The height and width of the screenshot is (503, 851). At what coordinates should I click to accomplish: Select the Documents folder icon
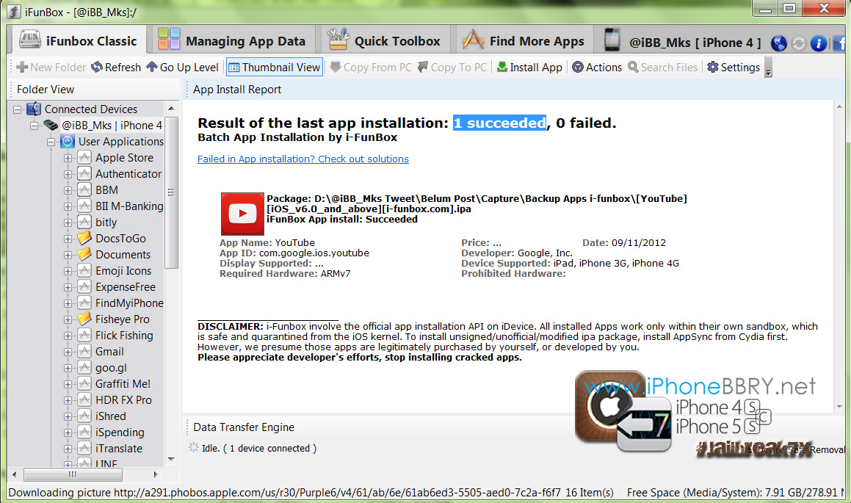[84, 254]
